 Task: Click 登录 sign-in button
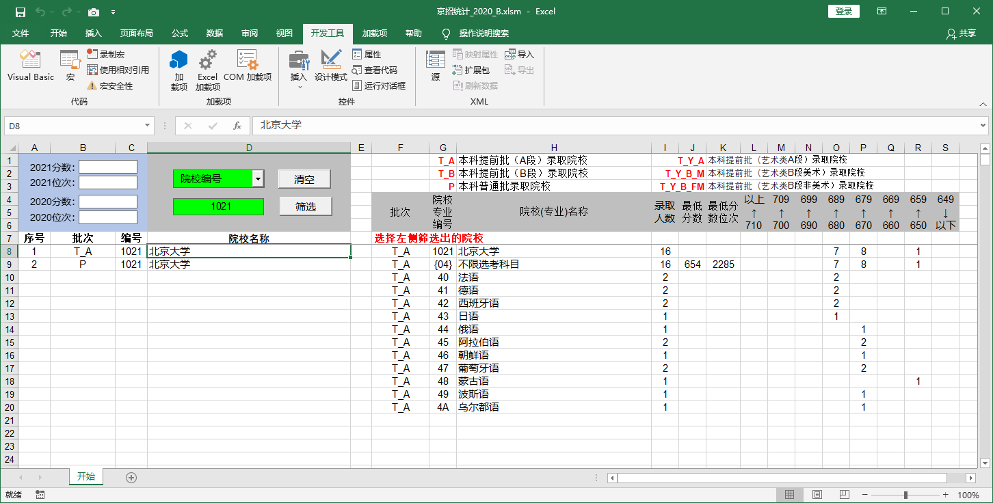click(844, 11)
